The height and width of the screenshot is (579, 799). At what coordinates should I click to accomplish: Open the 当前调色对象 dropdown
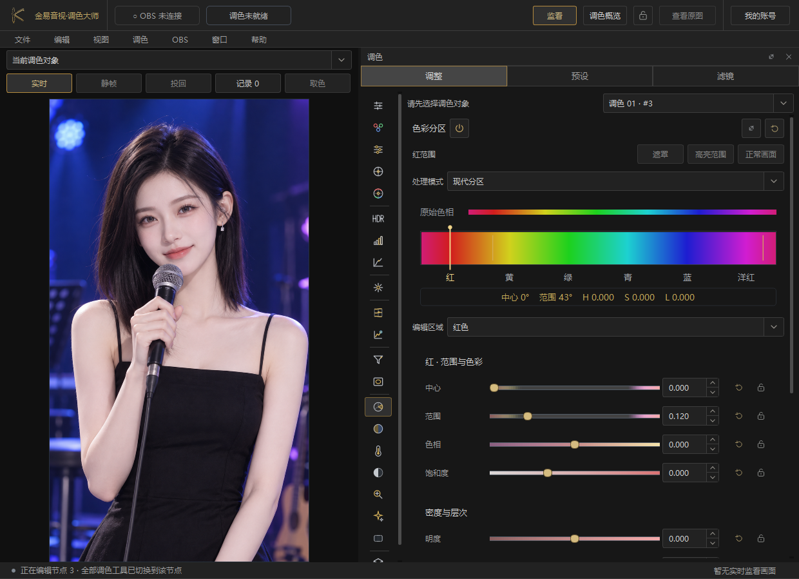(179, 60)
